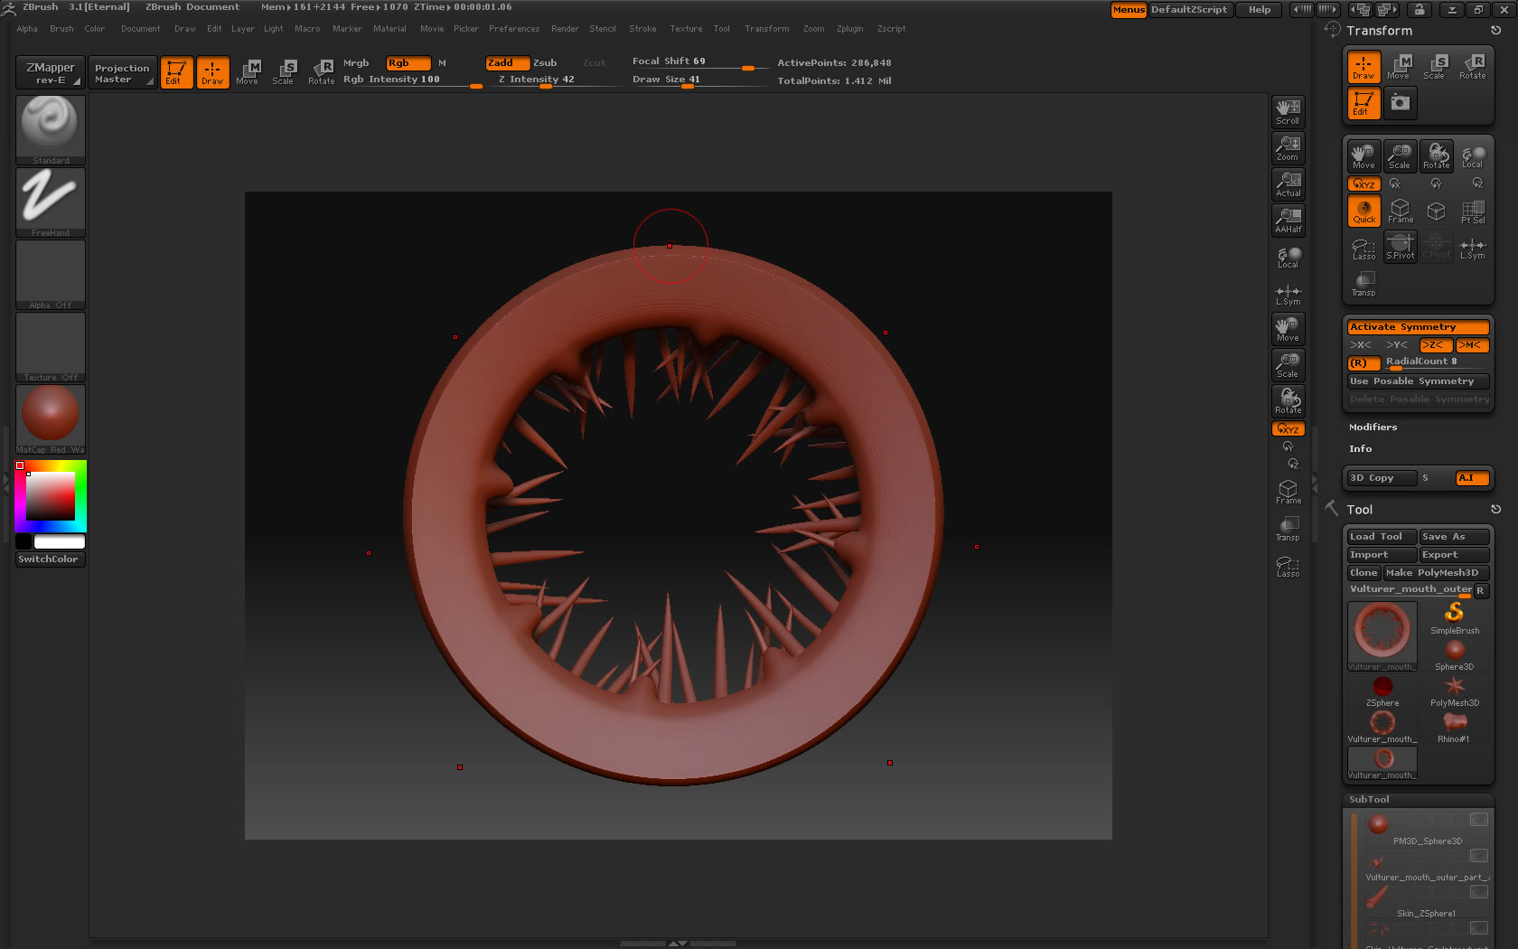Screen dimensions: 1518x949
Task: Select the Move tool in the top toolbar
Action: 248,72
